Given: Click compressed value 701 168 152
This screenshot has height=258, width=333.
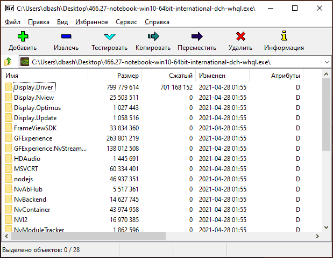Looking at the screenshot, I should pos(176,87).
